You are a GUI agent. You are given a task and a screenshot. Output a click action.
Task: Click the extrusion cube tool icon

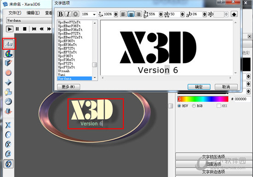click(8, 63)
